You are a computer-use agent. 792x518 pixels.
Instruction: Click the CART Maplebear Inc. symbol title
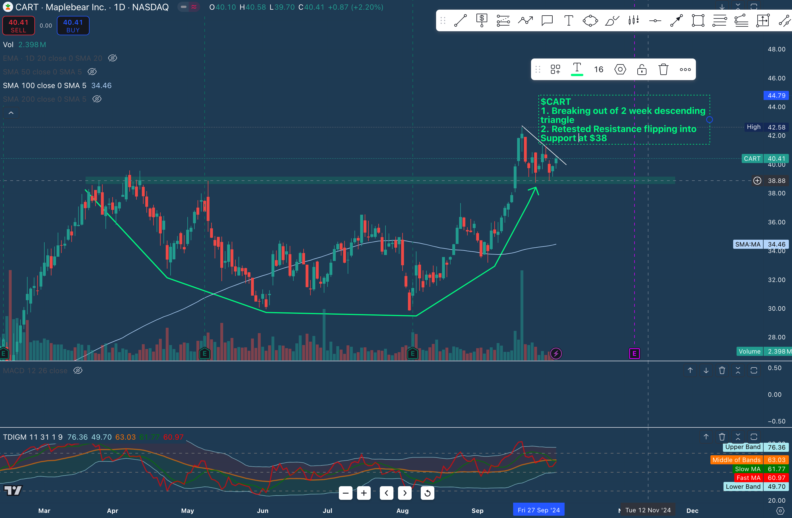click(x=92, y=7)
